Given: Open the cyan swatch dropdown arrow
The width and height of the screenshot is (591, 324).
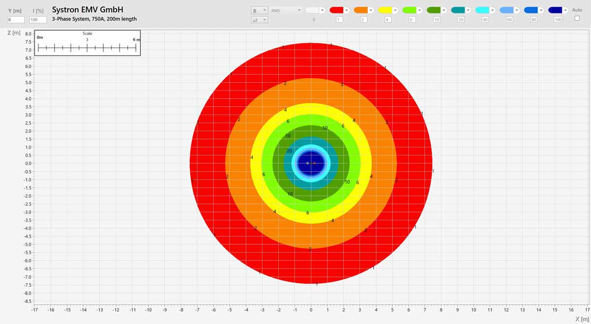Looking at the screenshot, I should tap(492, 10).
